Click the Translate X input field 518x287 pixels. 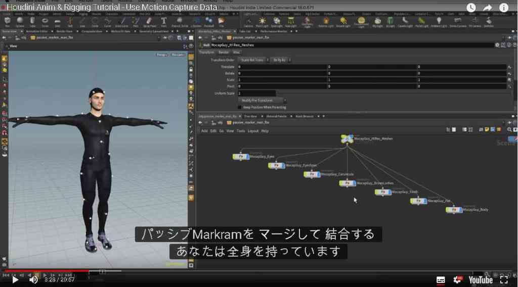pyautogui.click(x=282, y=67)
